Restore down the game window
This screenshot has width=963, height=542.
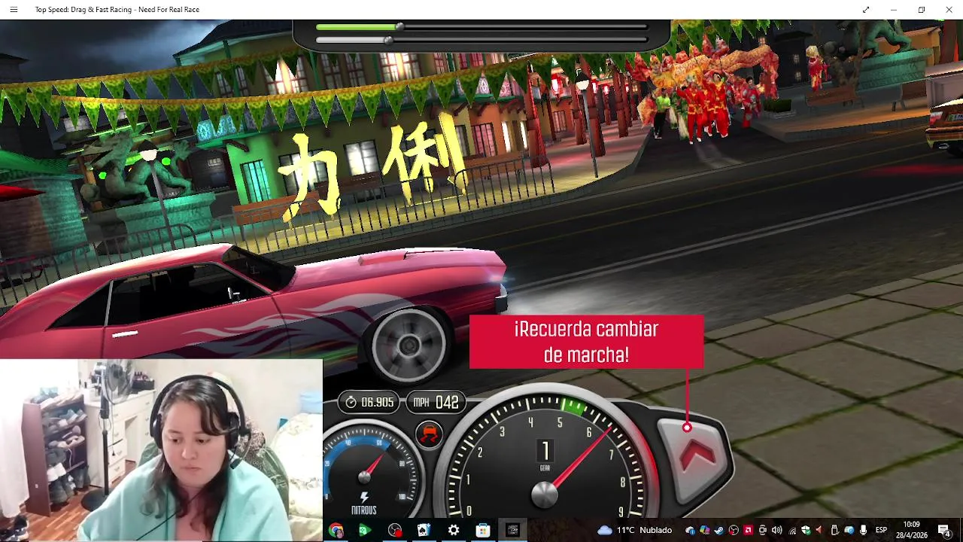pyautogui.click(x=922, y=10)
